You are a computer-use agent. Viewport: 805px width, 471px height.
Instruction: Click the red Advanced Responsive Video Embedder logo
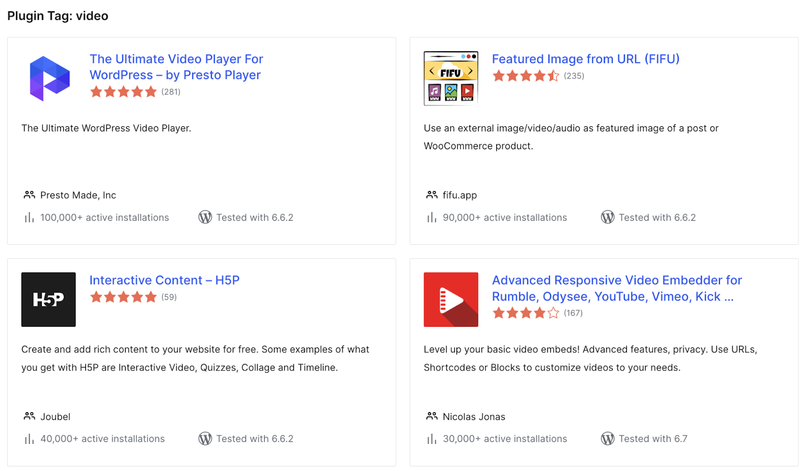click(x=451, y=300)
